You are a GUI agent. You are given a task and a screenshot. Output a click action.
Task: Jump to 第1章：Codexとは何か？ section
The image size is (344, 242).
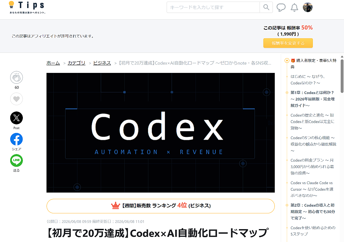313,99
